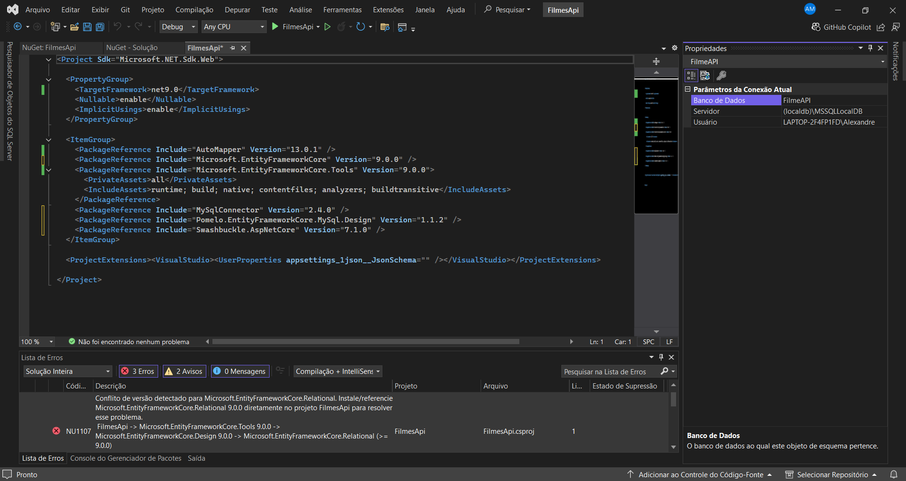This screenshot has height=481, width=906.
Task: Click the error list vertical scrollbar down arrow
Action: tap(674, 447)
